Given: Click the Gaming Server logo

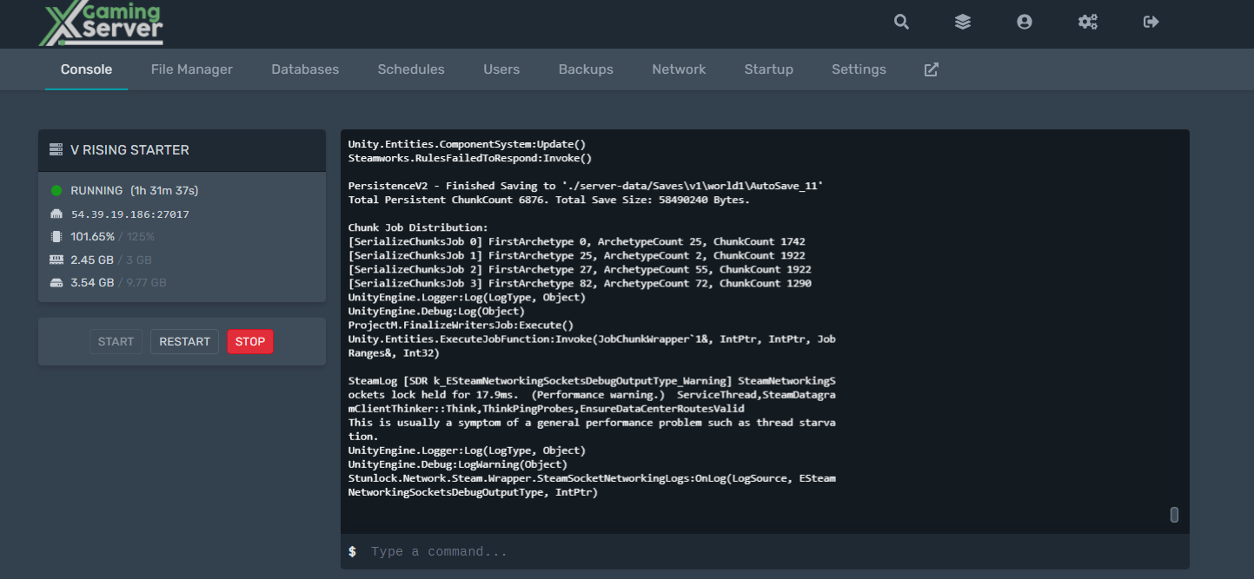Looking at the screenshot, I should coord(100,24).
